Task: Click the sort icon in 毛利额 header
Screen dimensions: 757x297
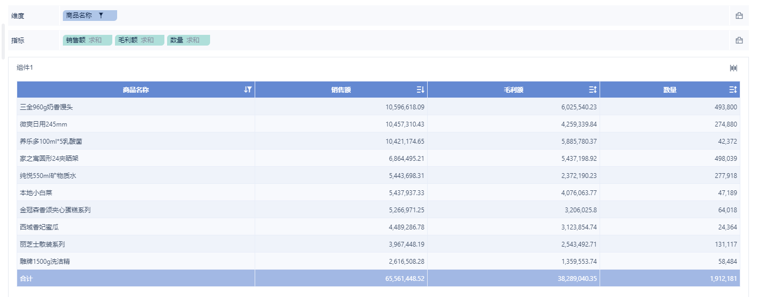Action: [x=593, y=90]
